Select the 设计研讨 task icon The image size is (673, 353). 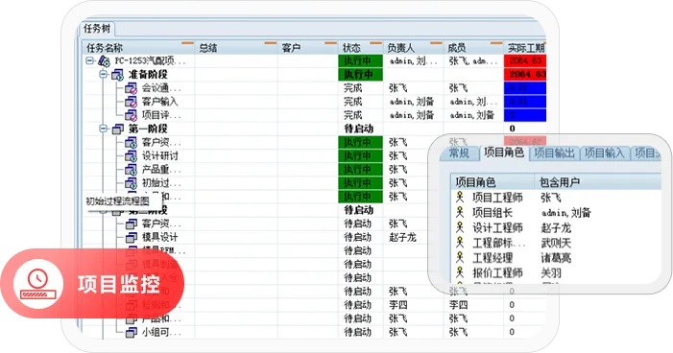click(x=131, y=156)
